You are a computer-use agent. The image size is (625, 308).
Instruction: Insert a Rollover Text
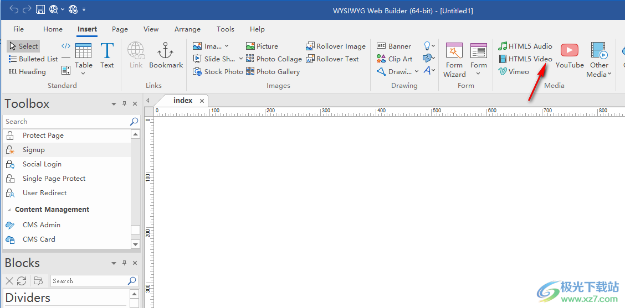332,59
